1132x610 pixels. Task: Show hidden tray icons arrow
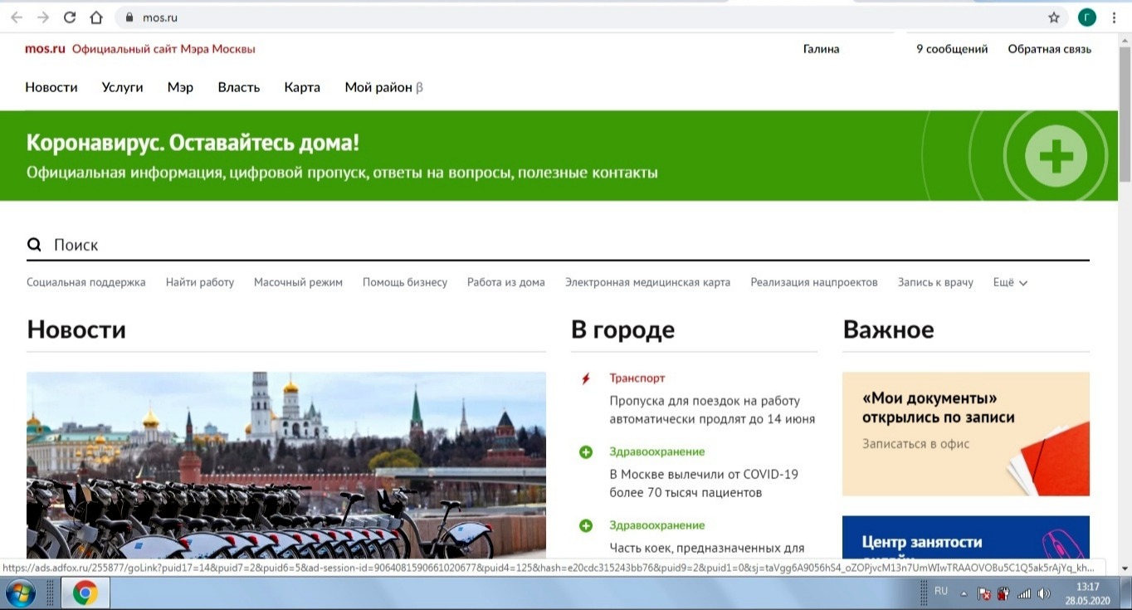pos(964,594)
